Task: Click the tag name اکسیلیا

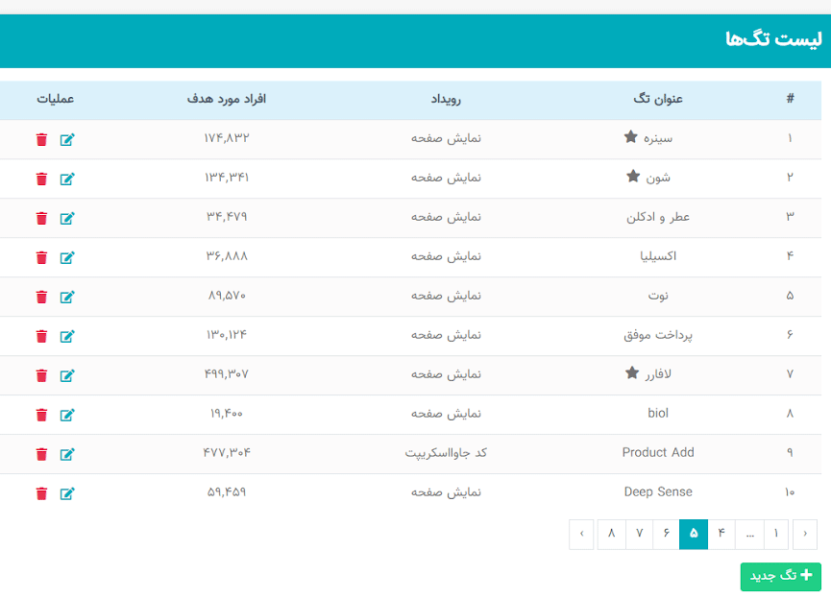Action: (658, 256)
